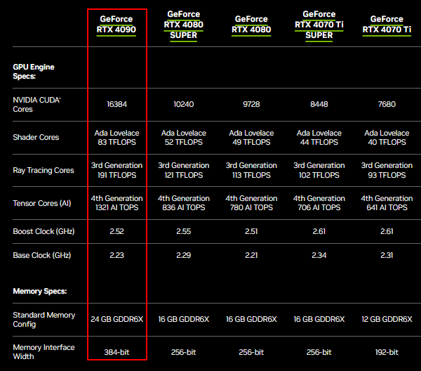Select the 192-bit memory interface value
This screenshot has width=421, height=371.
[387, 351]
